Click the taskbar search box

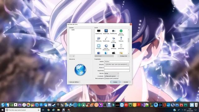tap(23, 110)
